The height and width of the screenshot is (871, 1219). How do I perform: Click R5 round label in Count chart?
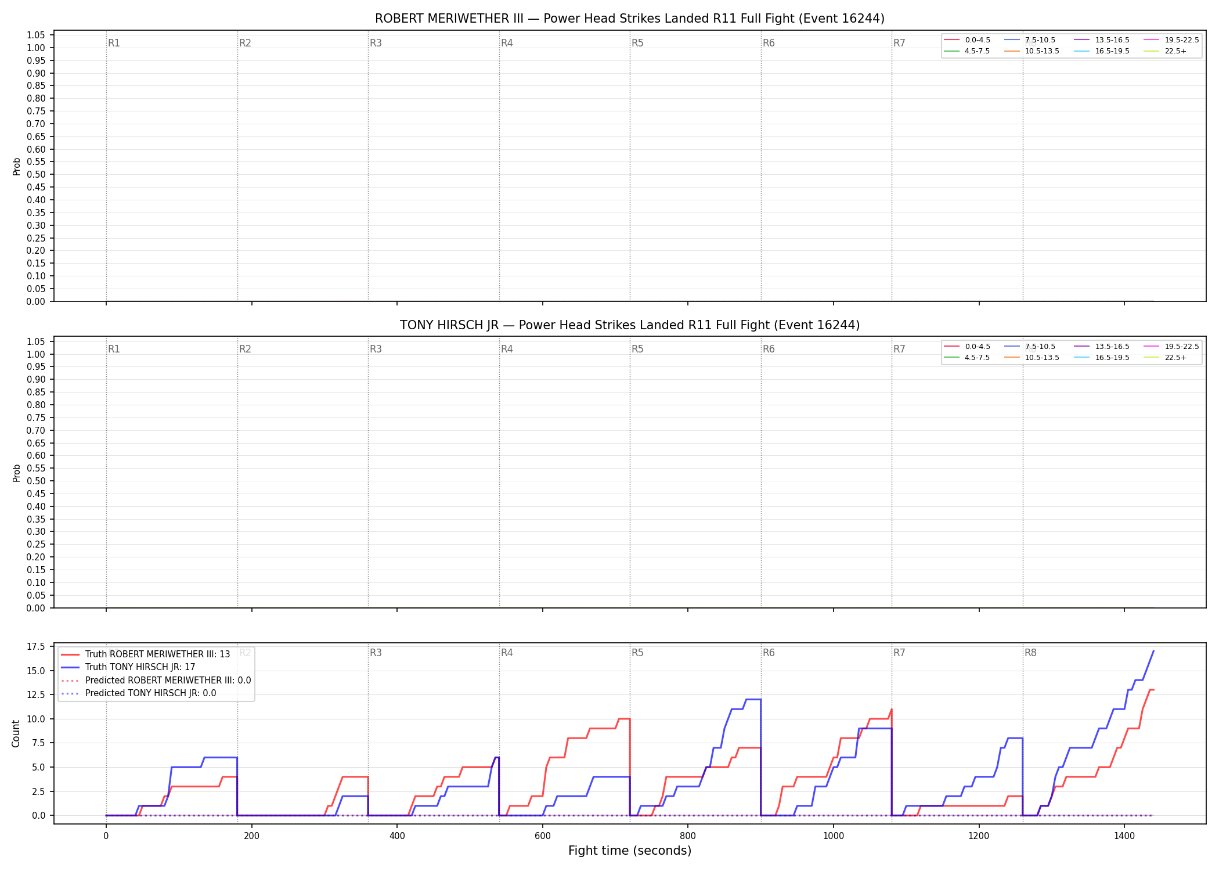click(x=637, y=653)
